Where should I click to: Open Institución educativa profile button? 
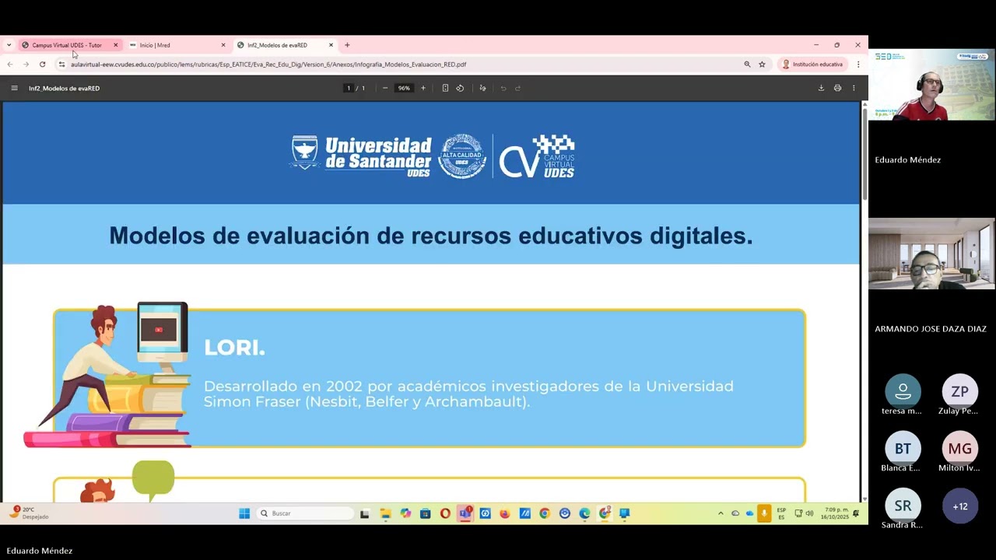click(x=812, y=65)
